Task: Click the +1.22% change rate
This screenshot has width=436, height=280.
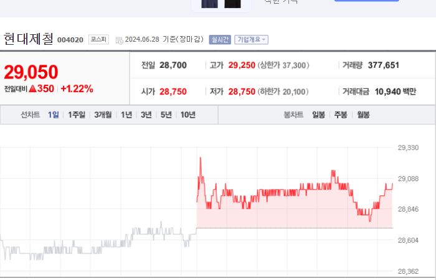Action: (x=77, y=89)
